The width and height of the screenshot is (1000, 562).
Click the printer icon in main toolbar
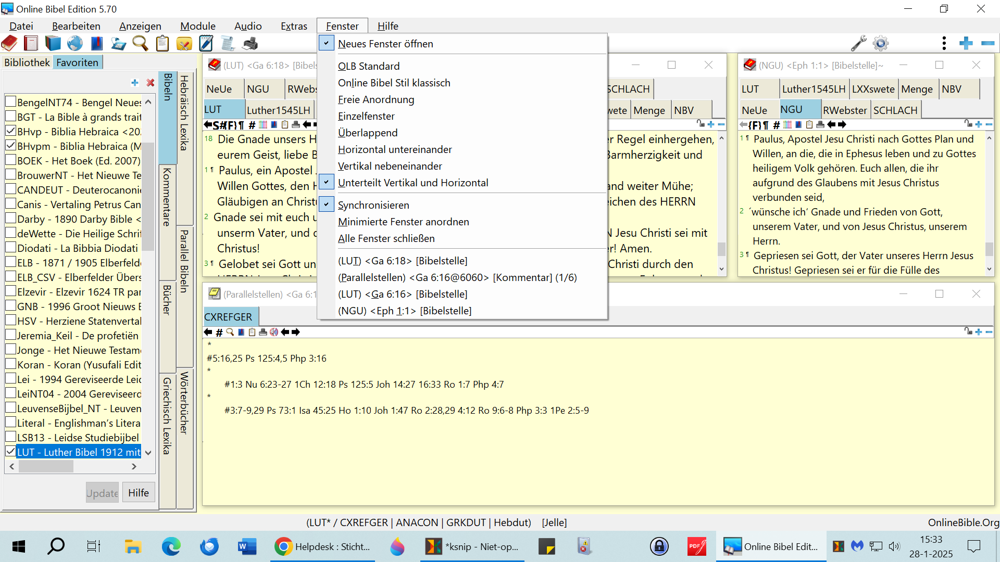pyautogui.click(x=251, y=44)
